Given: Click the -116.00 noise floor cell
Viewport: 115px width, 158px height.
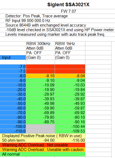Looking at the screenshot, I should (x=70, y=140).
